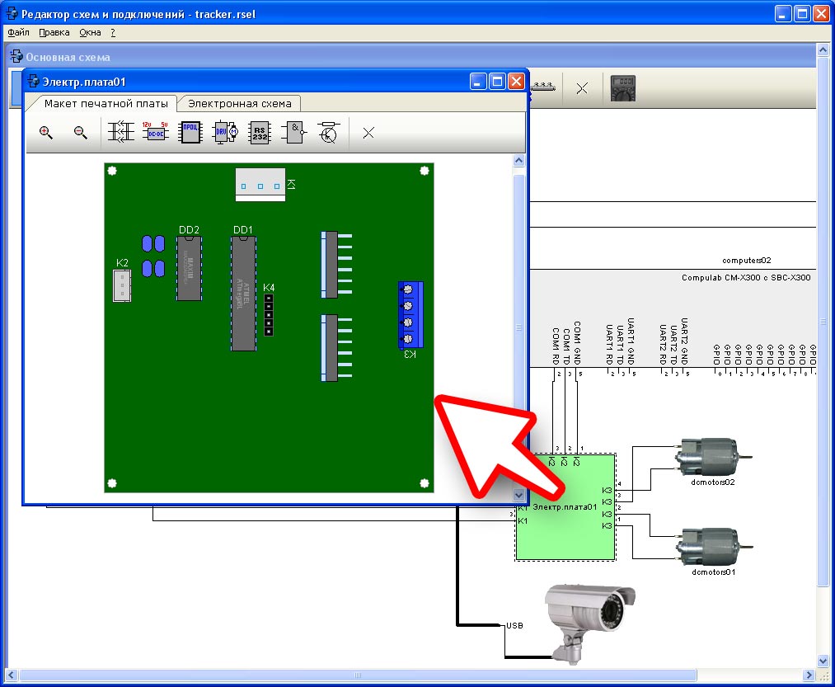Click the Compulab CM-X300 с SBC-X300 label

[746, 278]
